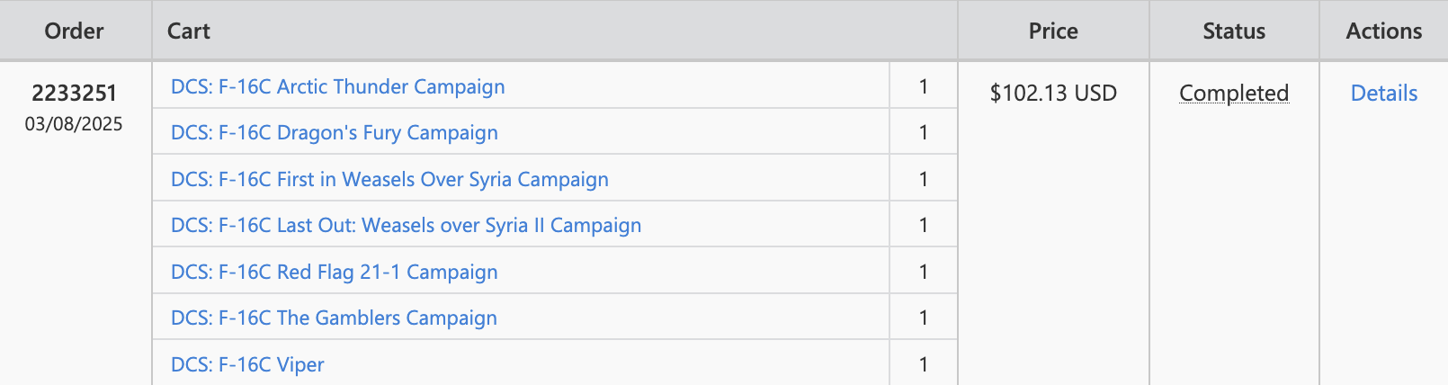Open Last Out: Weasels over Syria II Campaign
The height and width of the screenshot is (385, 1448).
[406, 225]
